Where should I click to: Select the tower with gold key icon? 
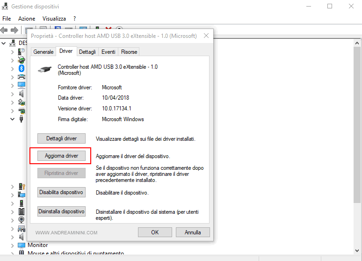coord(22,187)
